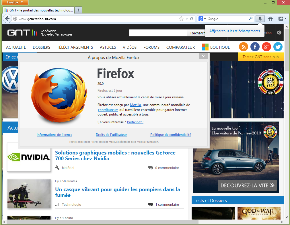Bookmark this page with the star icon
290x225 pixels.
click(181, 19)
